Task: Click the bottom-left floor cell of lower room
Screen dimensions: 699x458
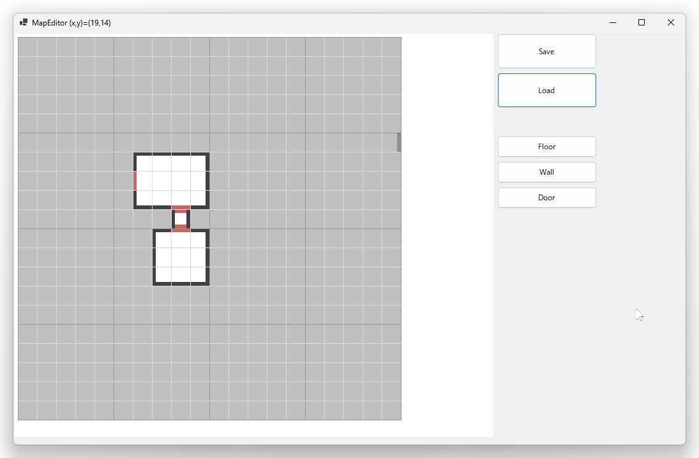Action: coord(163,275)
